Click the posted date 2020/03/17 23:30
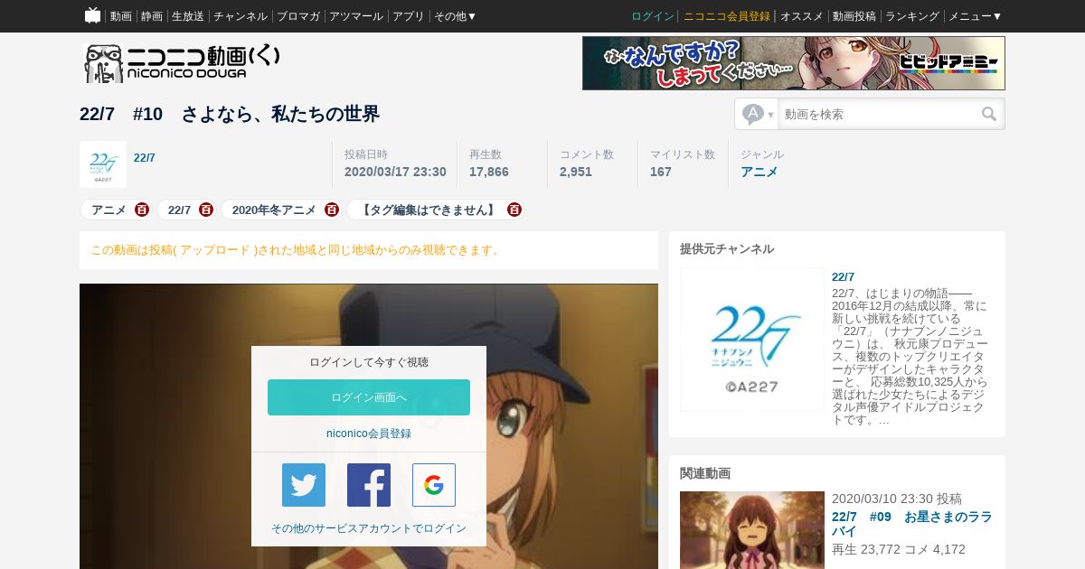Image resolution: width=1085 pixels, height=569 pixels. pos(395,172)
